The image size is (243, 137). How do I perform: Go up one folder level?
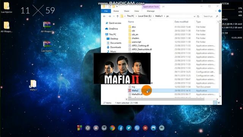(117, 16)
